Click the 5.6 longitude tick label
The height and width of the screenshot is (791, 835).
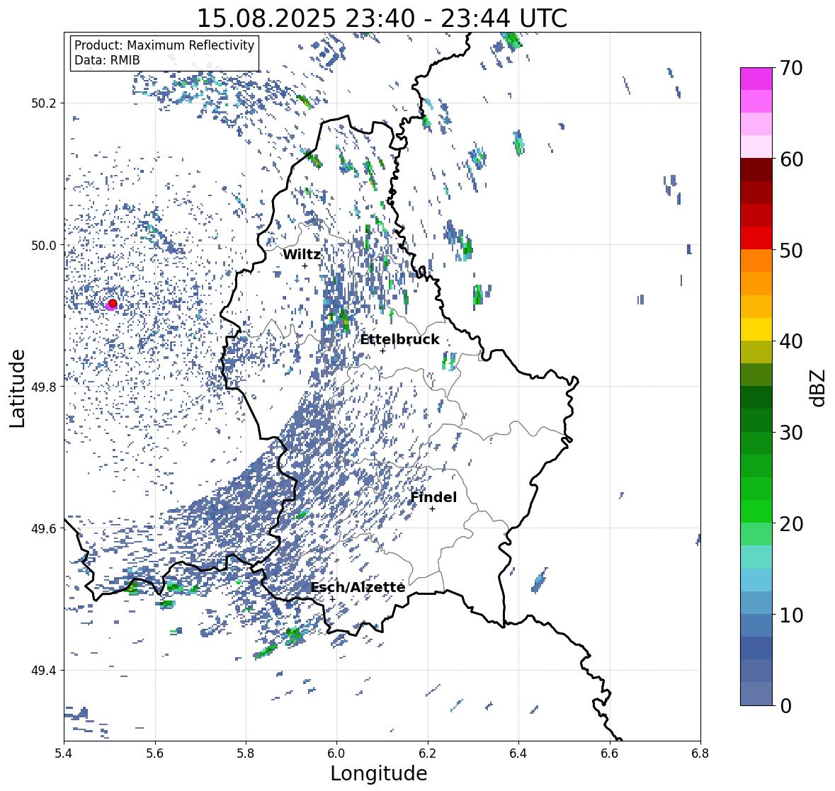click(155, 753)
